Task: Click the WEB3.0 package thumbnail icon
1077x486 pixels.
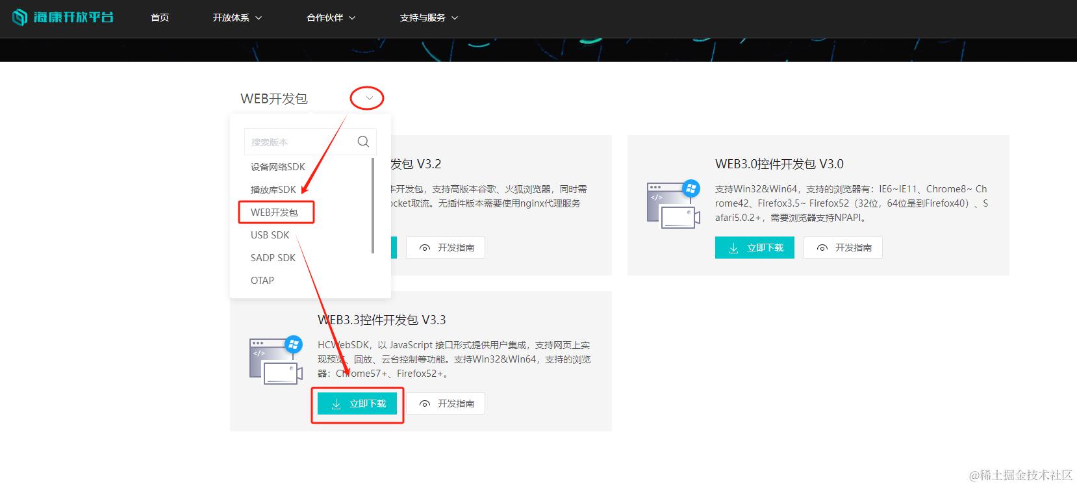Action: coord(674,204)
